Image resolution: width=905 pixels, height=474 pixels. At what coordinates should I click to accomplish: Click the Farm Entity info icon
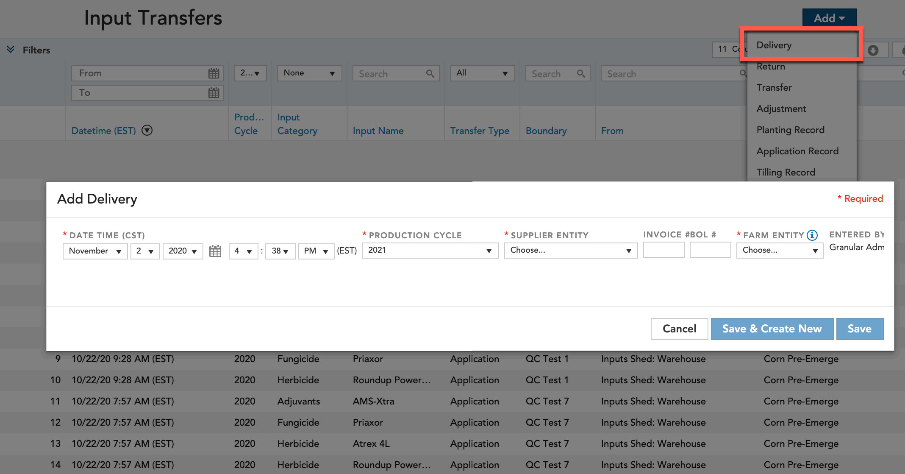coord(812,235)
